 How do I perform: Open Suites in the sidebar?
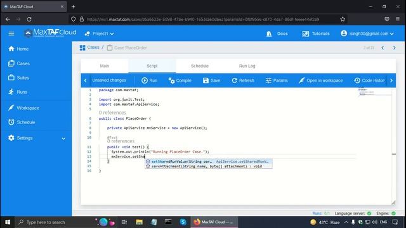(x=18, y=77)
